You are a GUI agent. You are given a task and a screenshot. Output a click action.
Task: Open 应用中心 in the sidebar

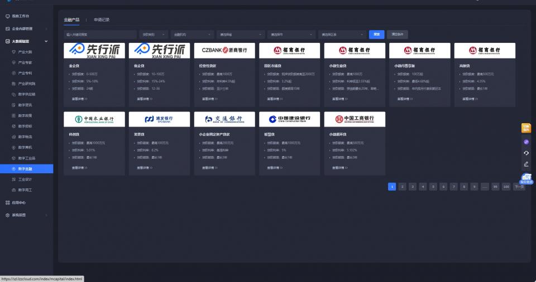19,202
